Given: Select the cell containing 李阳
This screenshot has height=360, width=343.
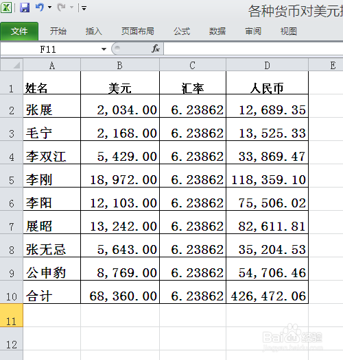Looking at the screenshot, I should click(x=52, y=199).
